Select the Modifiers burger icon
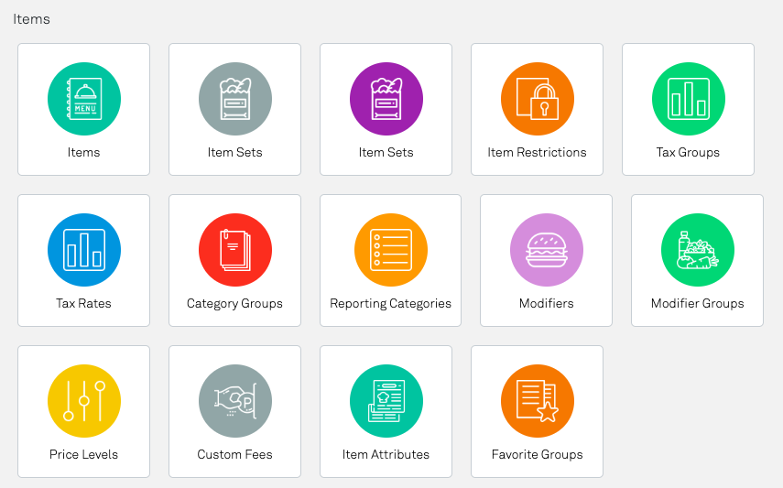 pos(547,250)
